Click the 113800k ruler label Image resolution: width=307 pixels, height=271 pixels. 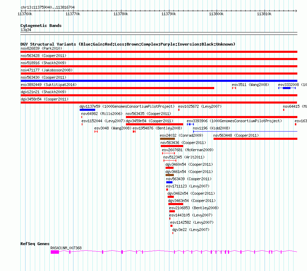[216, 14]
